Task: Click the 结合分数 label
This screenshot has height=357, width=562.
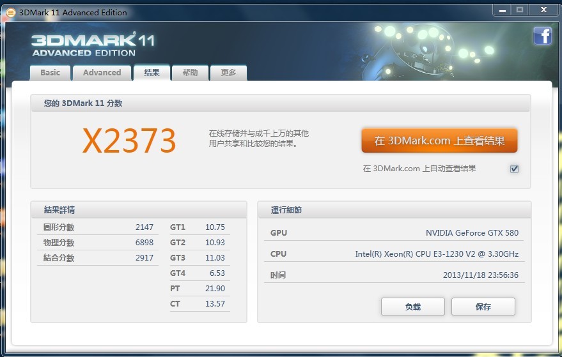Action: tap(59, 258)
